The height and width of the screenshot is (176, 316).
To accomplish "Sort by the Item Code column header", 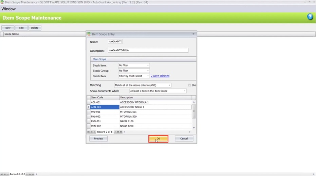I will point(105,97).
